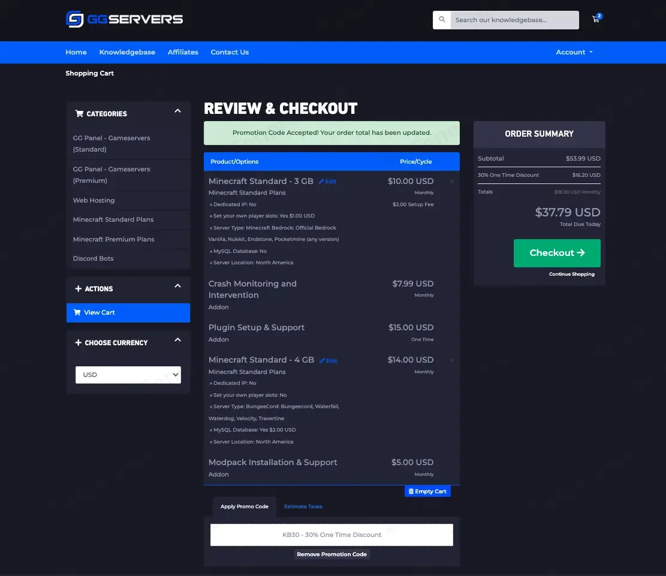The width and height of the screenshot is (666, 576).
Task: Switch to the Estimate Taxes tab
Action: [x=303, y=506]
